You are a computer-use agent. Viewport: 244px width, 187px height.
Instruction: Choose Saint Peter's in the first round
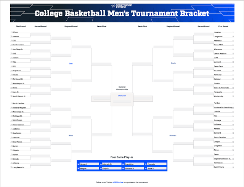click(219, 167)
